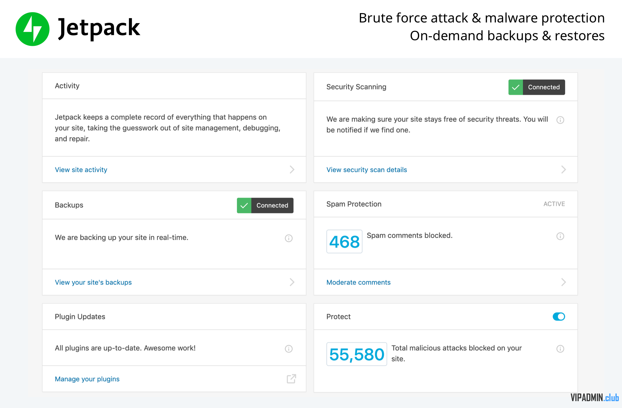Open info icon next to plugins up-to-date
This screenshot has height=408, width=622.
pos(289,349)
